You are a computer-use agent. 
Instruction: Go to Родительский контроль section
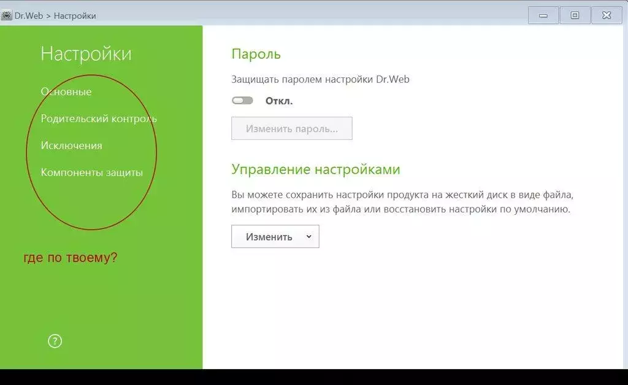pos(99,119)
